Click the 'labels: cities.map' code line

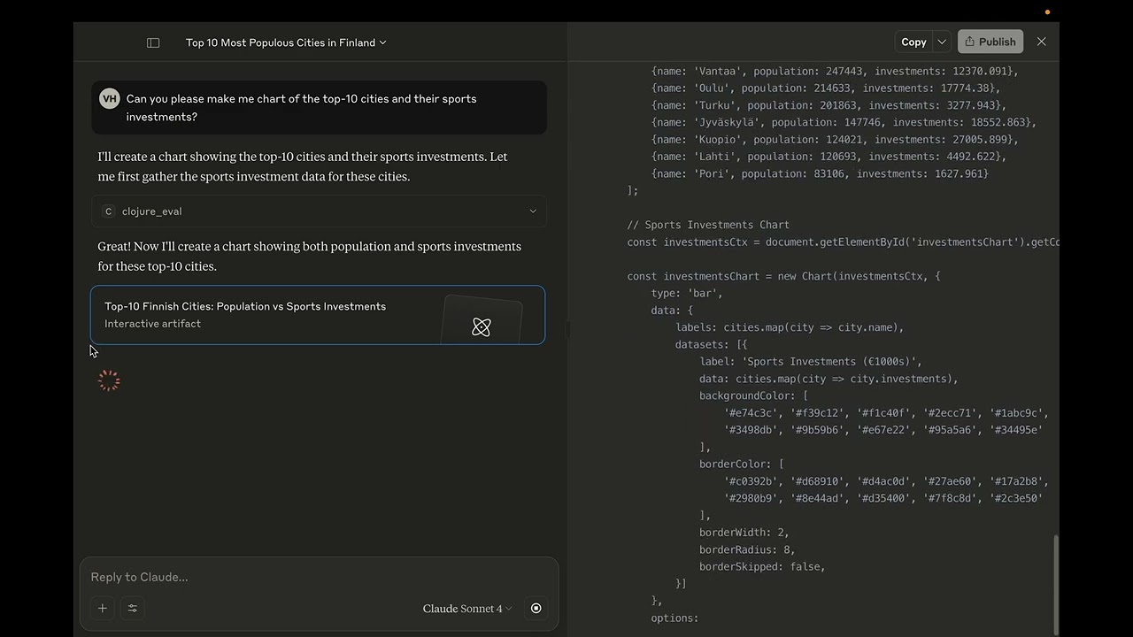(x=790, y=327)
